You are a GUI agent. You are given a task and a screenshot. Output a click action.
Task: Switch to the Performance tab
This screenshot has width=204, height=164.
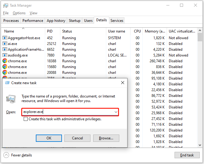pos(33,21)
